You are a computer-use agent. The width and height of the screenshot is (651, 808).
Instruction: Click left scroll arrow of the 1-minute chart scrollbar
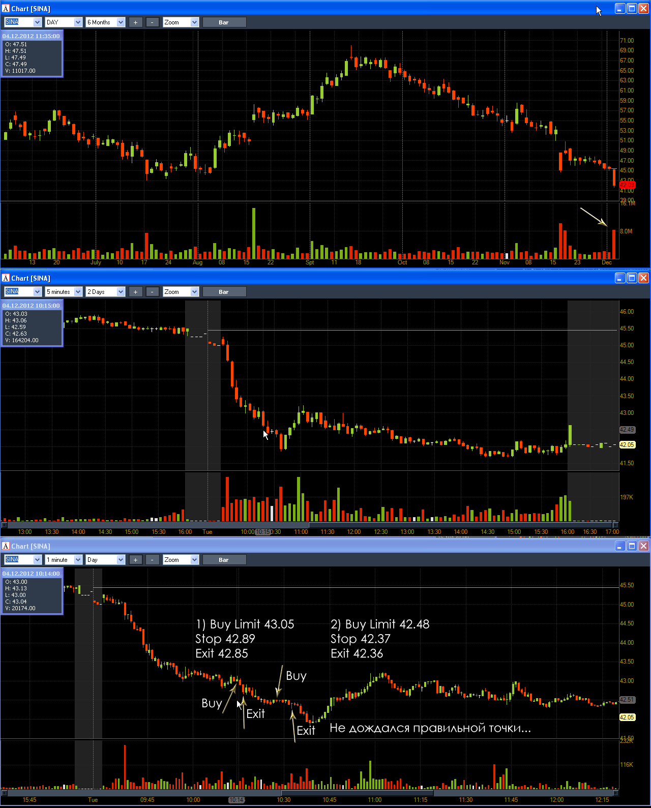coord(4,793)
